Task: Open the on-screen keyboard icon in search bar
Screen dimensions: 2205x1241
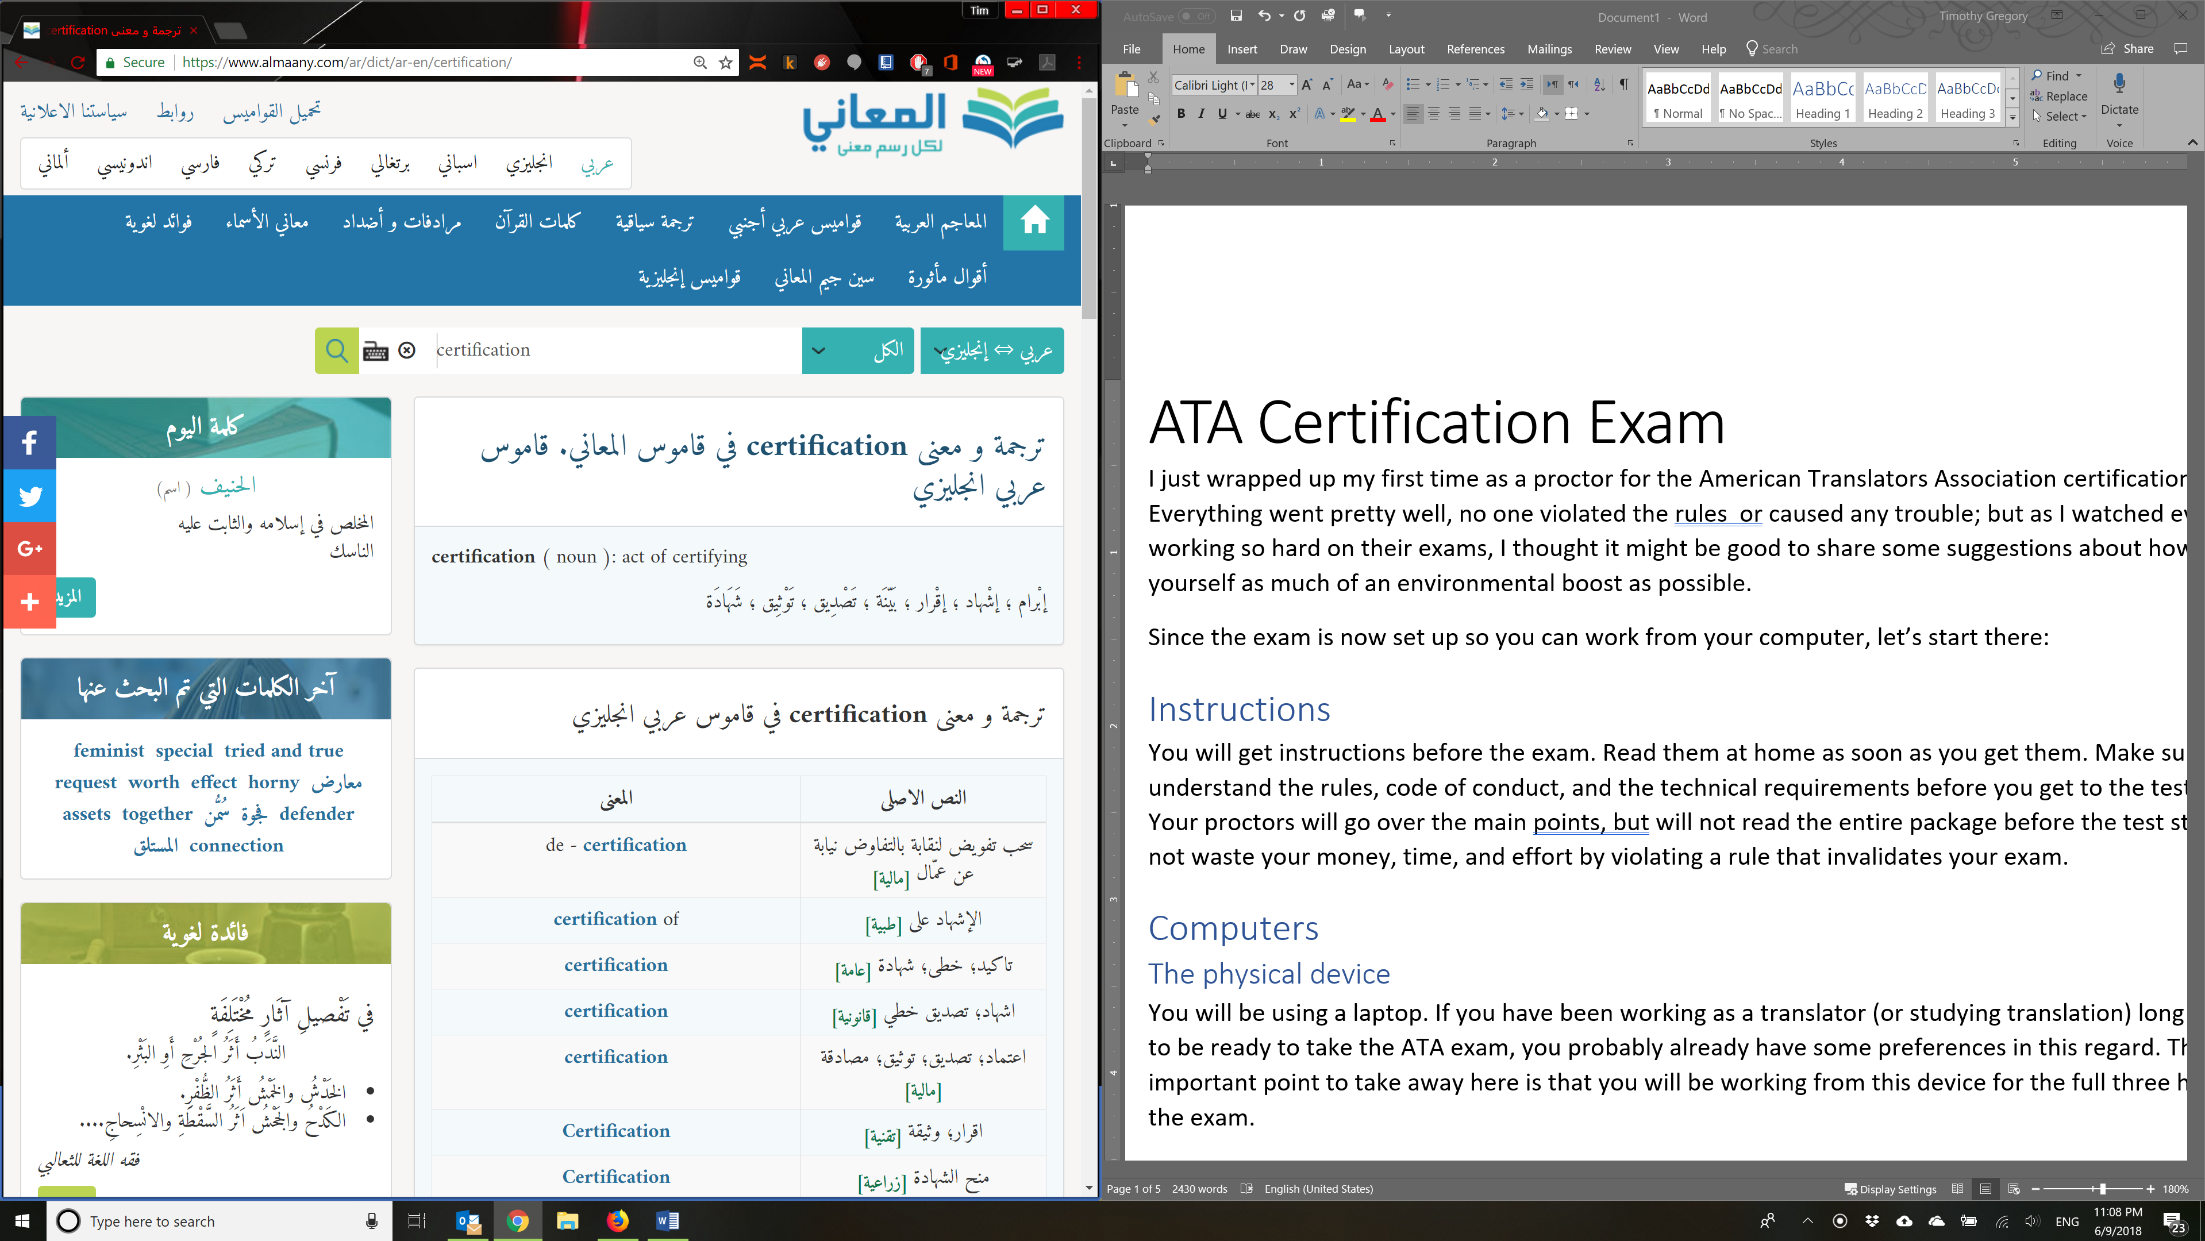Action: [376, 350]
